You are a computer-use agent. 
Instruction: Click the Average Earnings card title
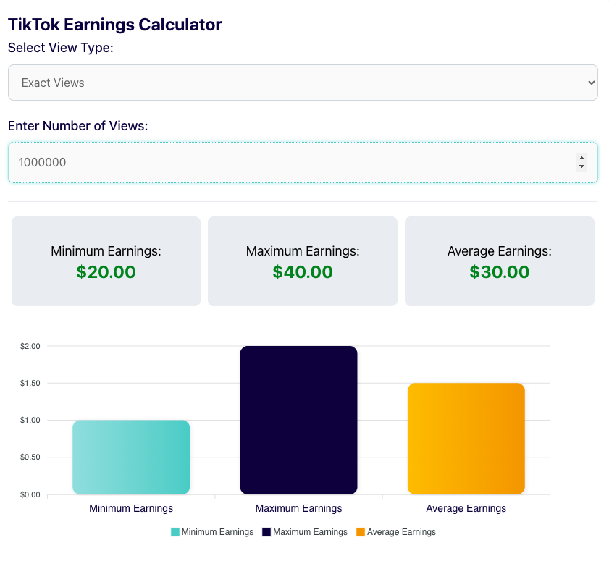[500, 251]
